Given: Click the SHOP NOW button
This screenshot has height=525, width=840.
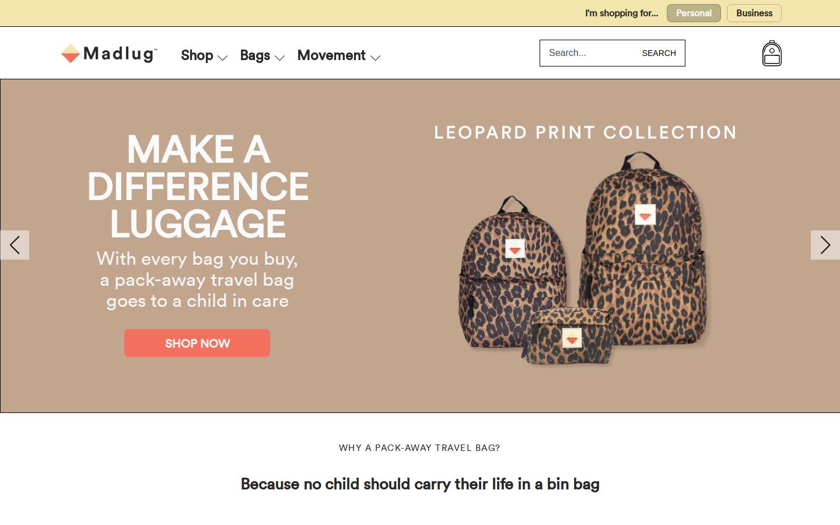Looking at the screenshot, I should coord(197,343).
